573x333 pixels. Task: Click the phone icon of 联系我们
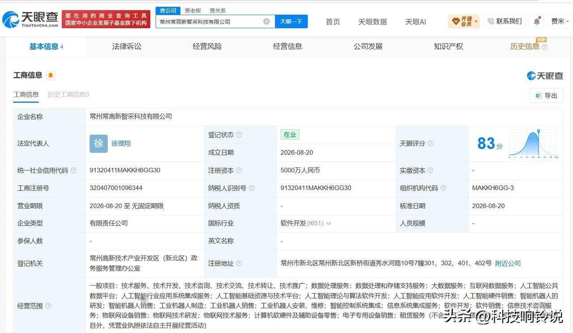pyautogui.click(x=491, y=21)
